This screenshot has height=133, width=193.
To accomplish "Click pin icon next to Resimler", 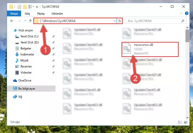I will tap(53, 66).
